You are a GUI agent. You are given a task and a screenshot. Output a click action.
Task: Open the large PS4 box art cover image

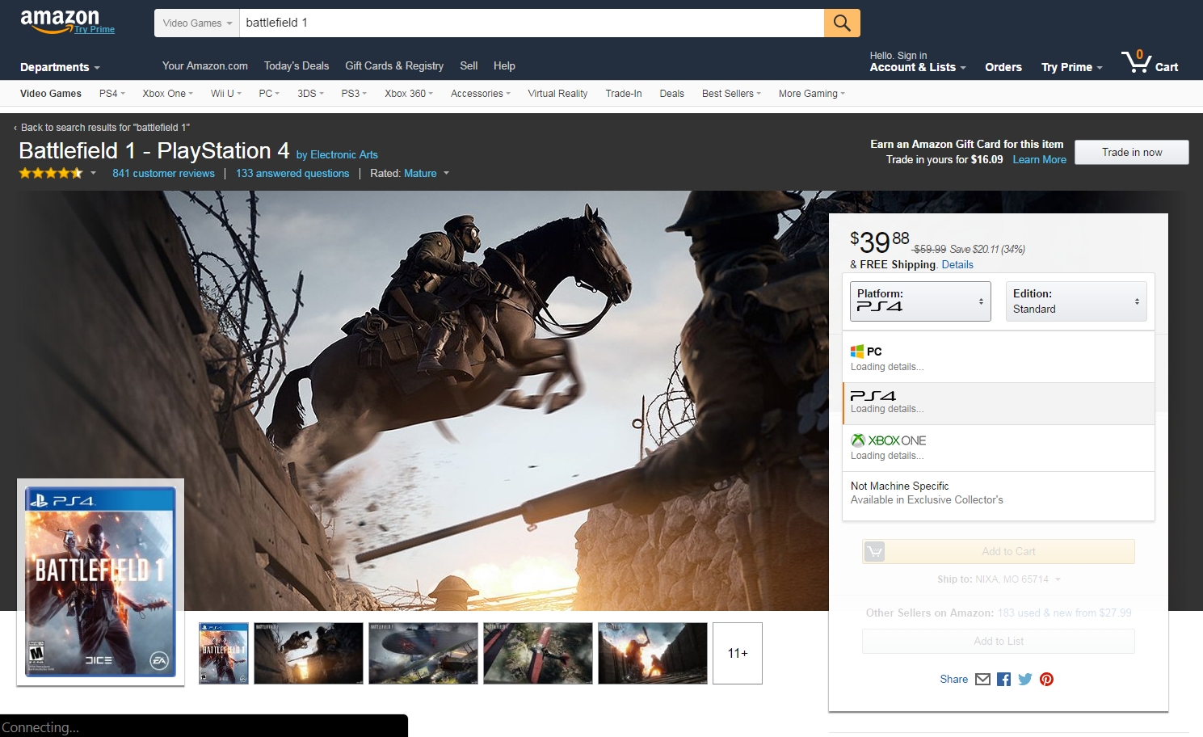(x=100, y=582)
